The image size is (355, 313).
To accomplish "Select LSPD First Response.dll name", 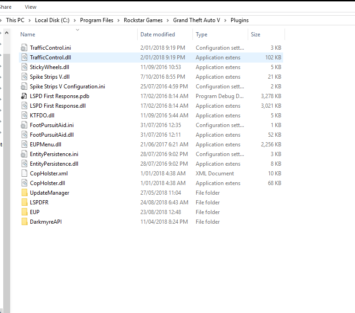I will [58, 106].
